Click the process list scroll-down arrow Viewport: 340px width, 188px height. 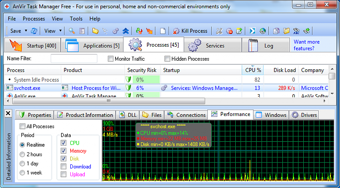332,93
